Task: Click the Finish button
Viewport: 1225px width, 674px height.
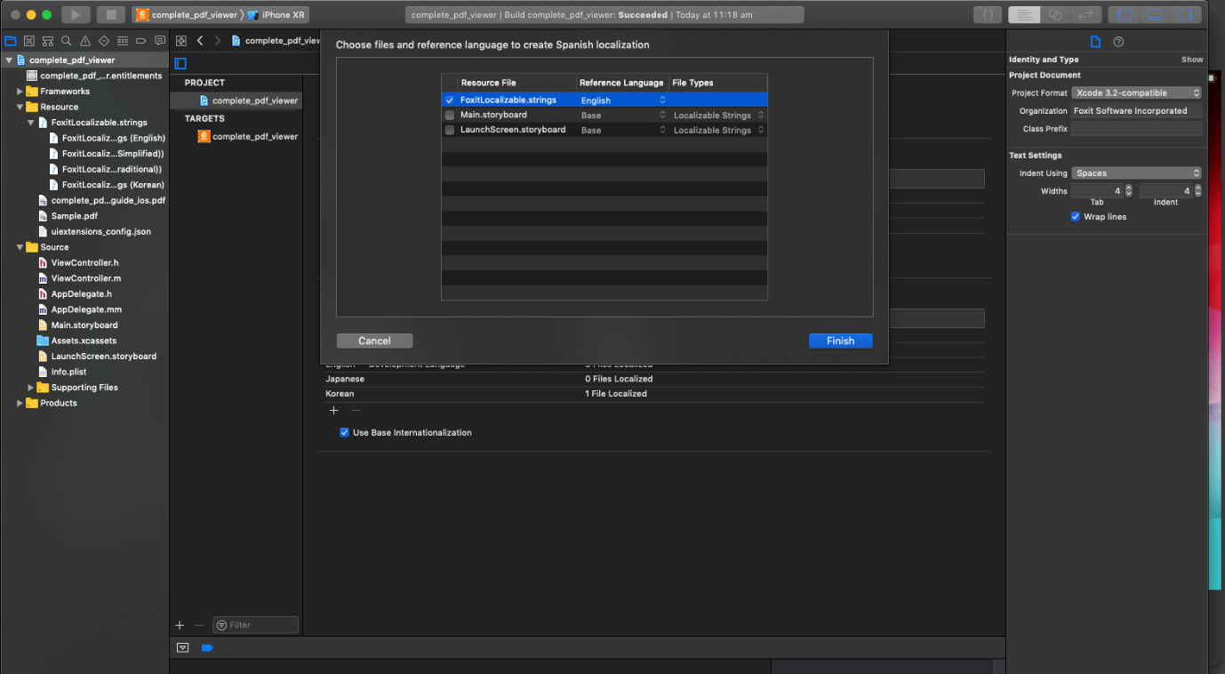Action: [x=840, y=341]
